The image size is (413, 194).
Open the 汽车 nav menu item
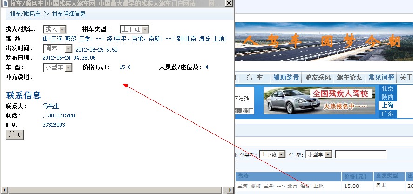pyautogui.click(x=254, y=77)
